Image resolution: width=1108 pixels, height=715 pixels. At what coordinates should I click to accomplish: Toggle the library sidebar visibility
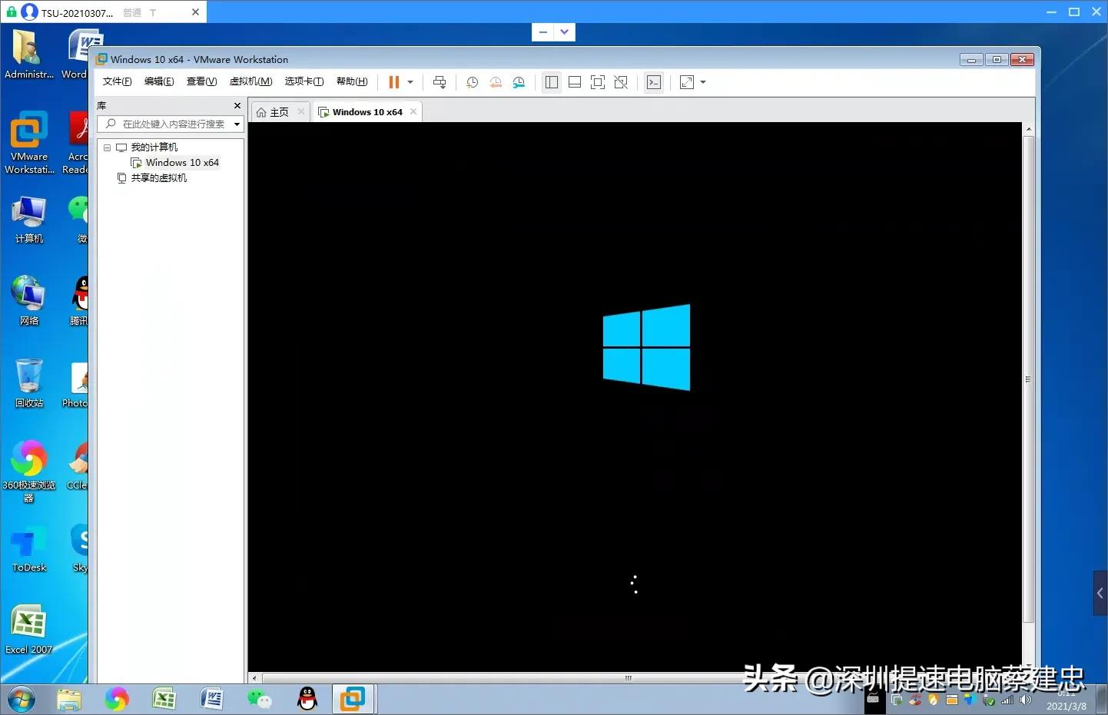(x=551, y=82)
